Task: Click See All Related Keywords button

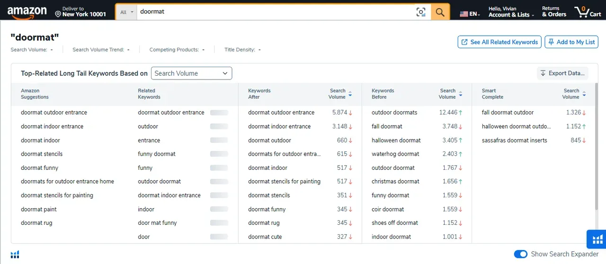Action: click(499, 42)
